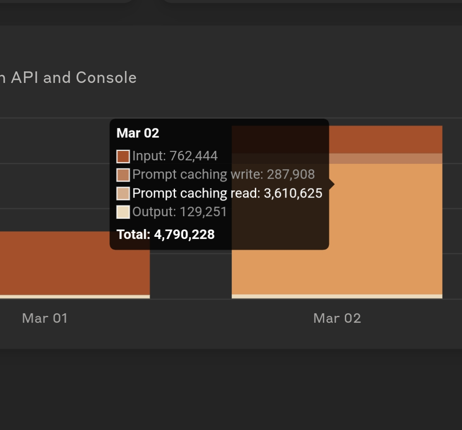Click Mar 02 Prompt caching write band
Screen dimensions: 462x430
pos(385,159)
